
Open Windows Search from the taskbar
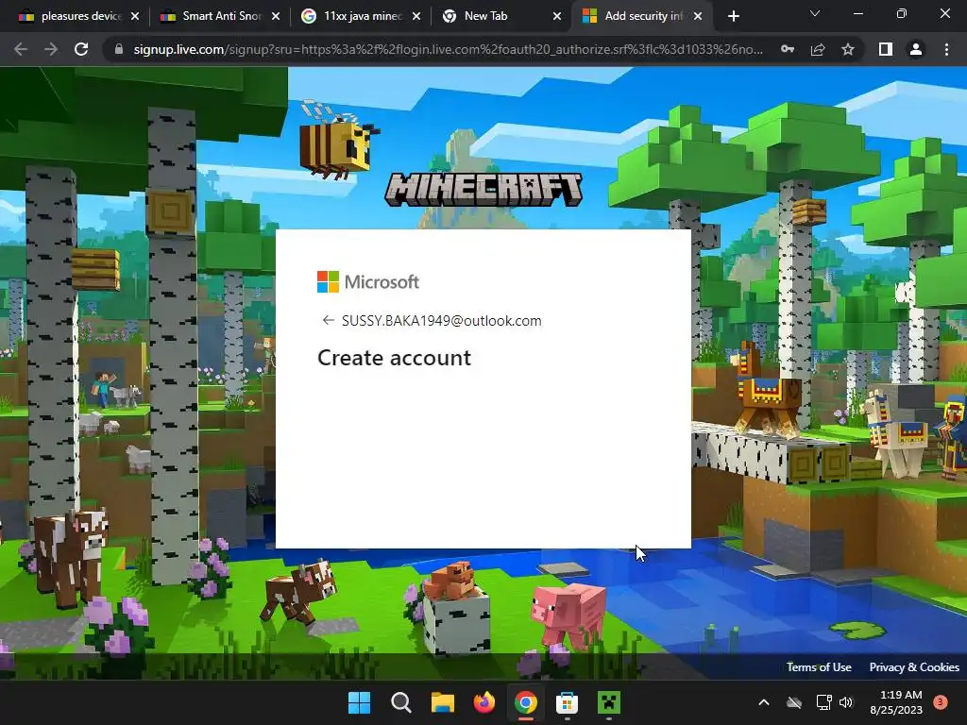(400, 702)
